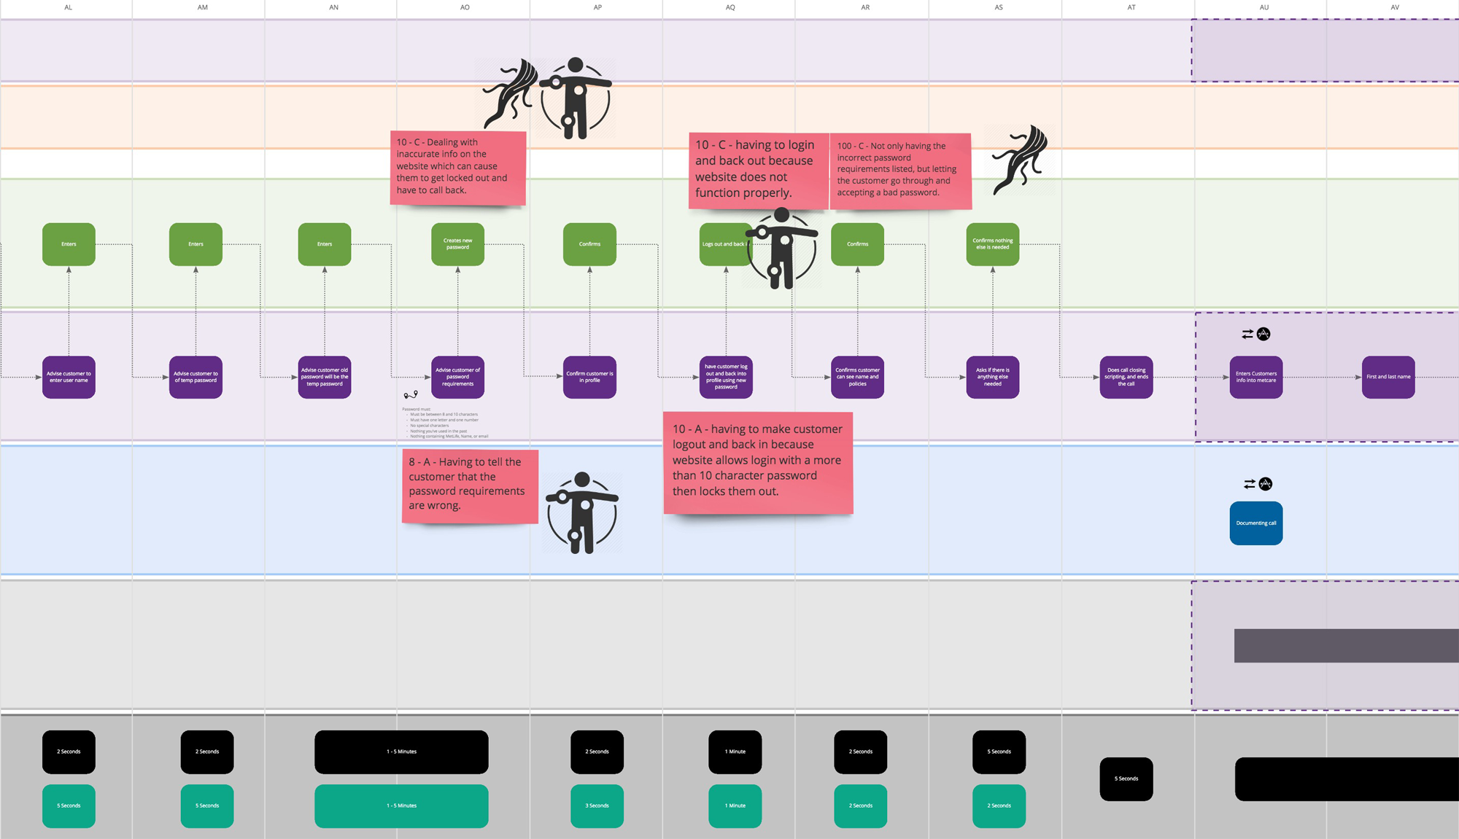Click the swap arrows icon above Enters Customers node
This screenshot has width=1459, height=839.
click(1248, 333)
